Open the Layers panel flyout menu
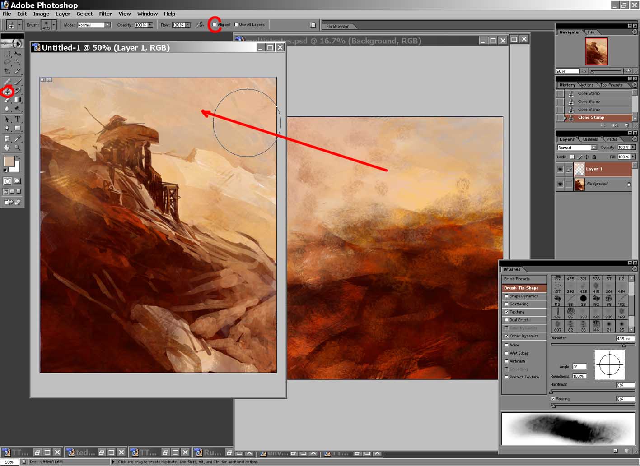 635,139
